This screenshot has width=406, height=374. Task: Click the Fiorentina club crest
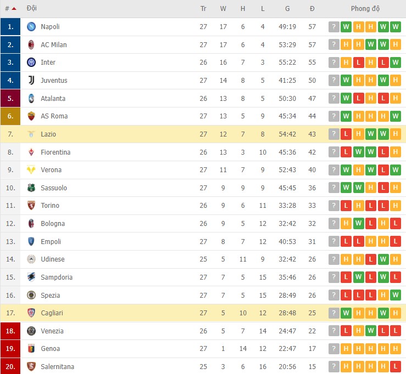tap(31, 152)
